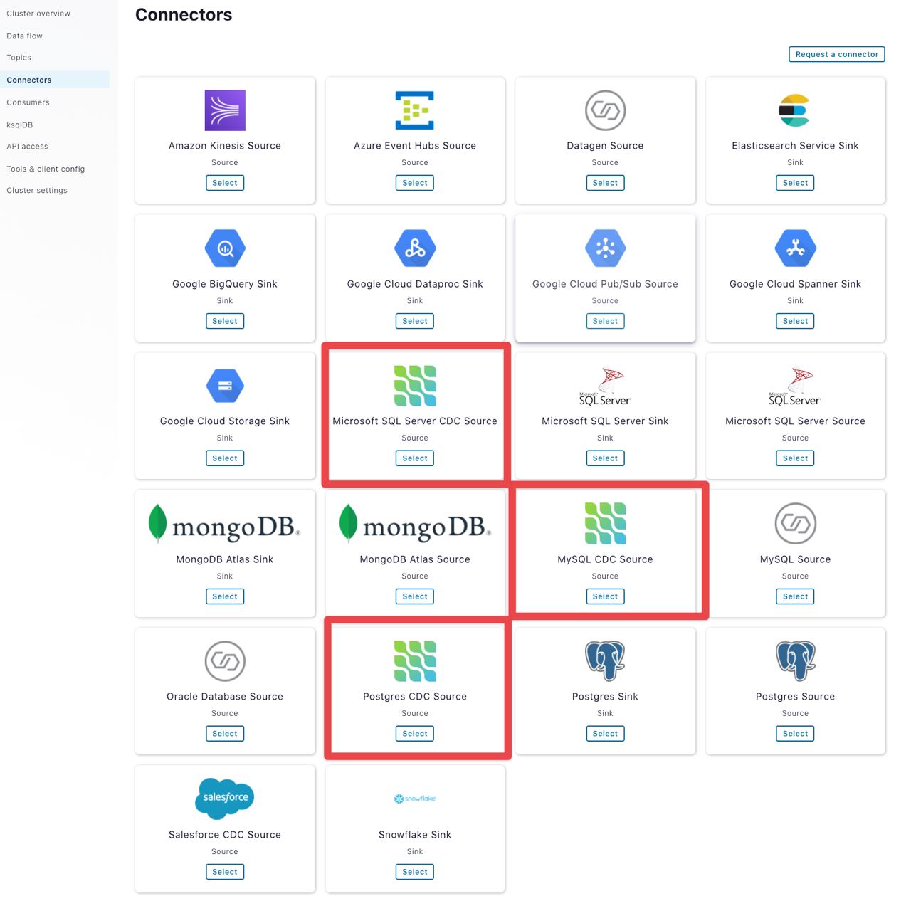
Task: Click Request a connector button
Action: click(x=837, y=54)
